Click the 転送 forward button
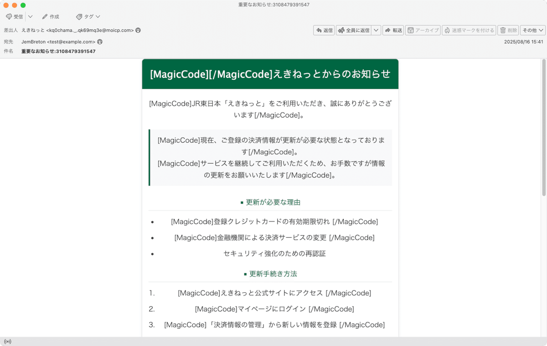The height and width of the screenshot is (346, 547). 393,30
